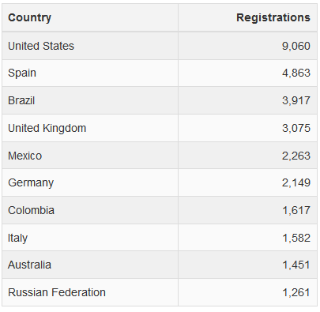Screen dimensions: 320x312
Task: Click the 1,617 registrations value
Action: [x=296, y=210]
